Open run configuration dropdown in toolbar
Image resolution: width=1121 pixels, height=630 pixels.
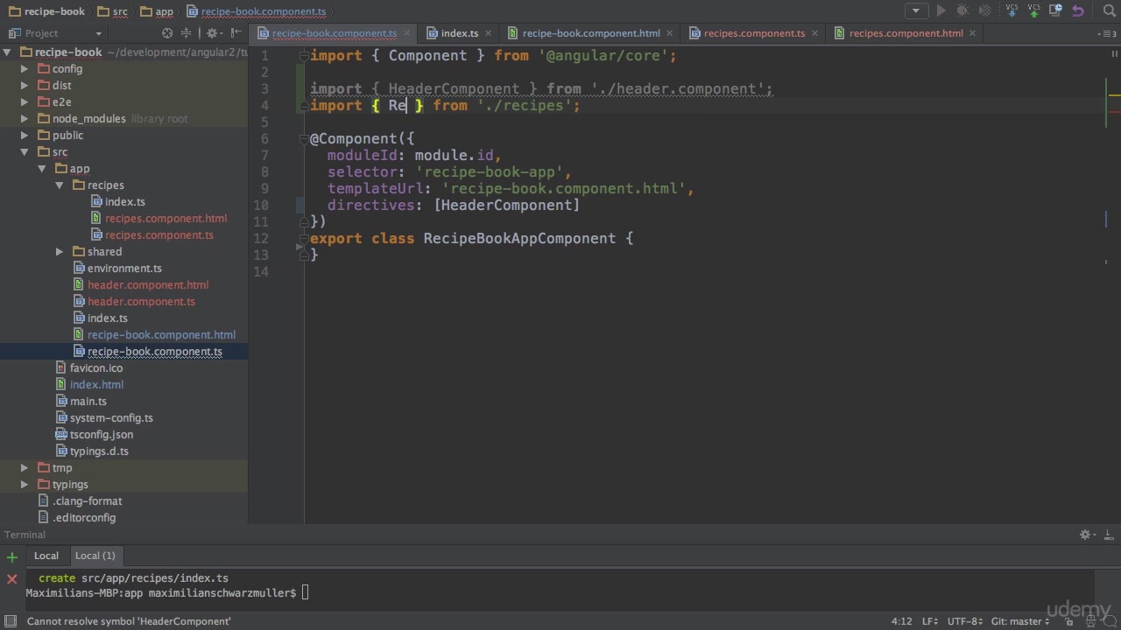tap(916, 11)
